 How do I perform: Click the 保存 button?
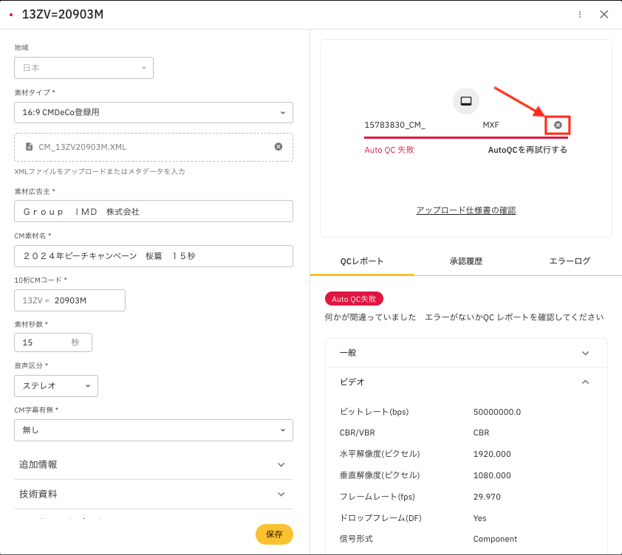tap(274, 534)
